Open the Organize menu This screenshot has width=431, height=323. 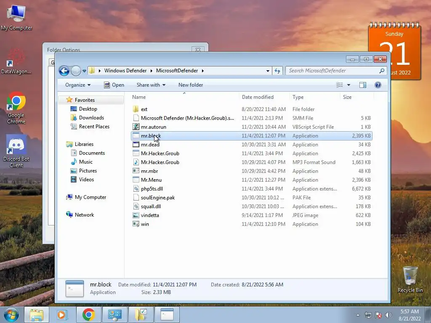pos(78,85)
